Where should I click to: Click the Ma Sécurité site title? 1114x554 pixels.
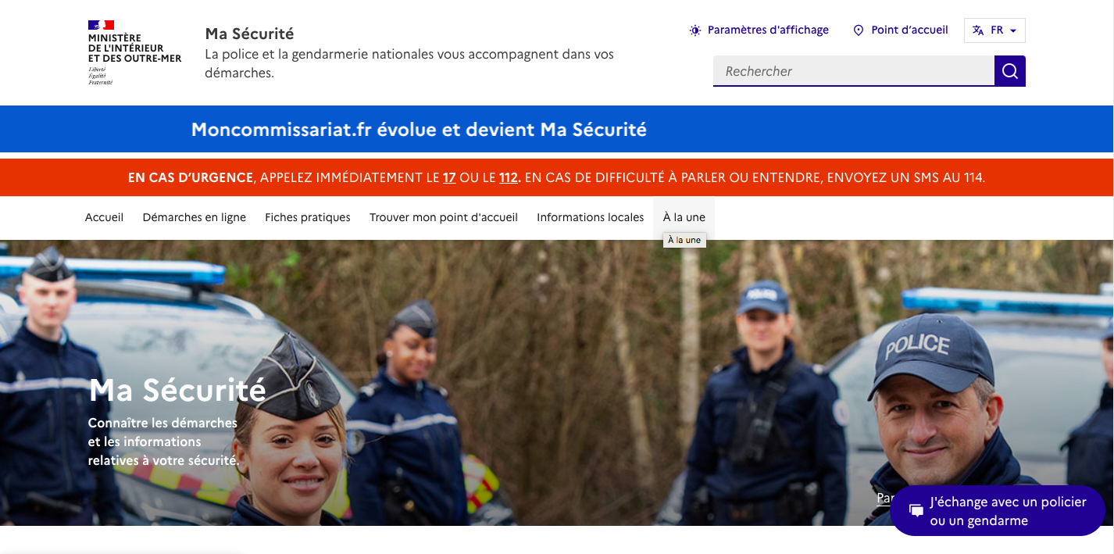(x=249, y=34)
